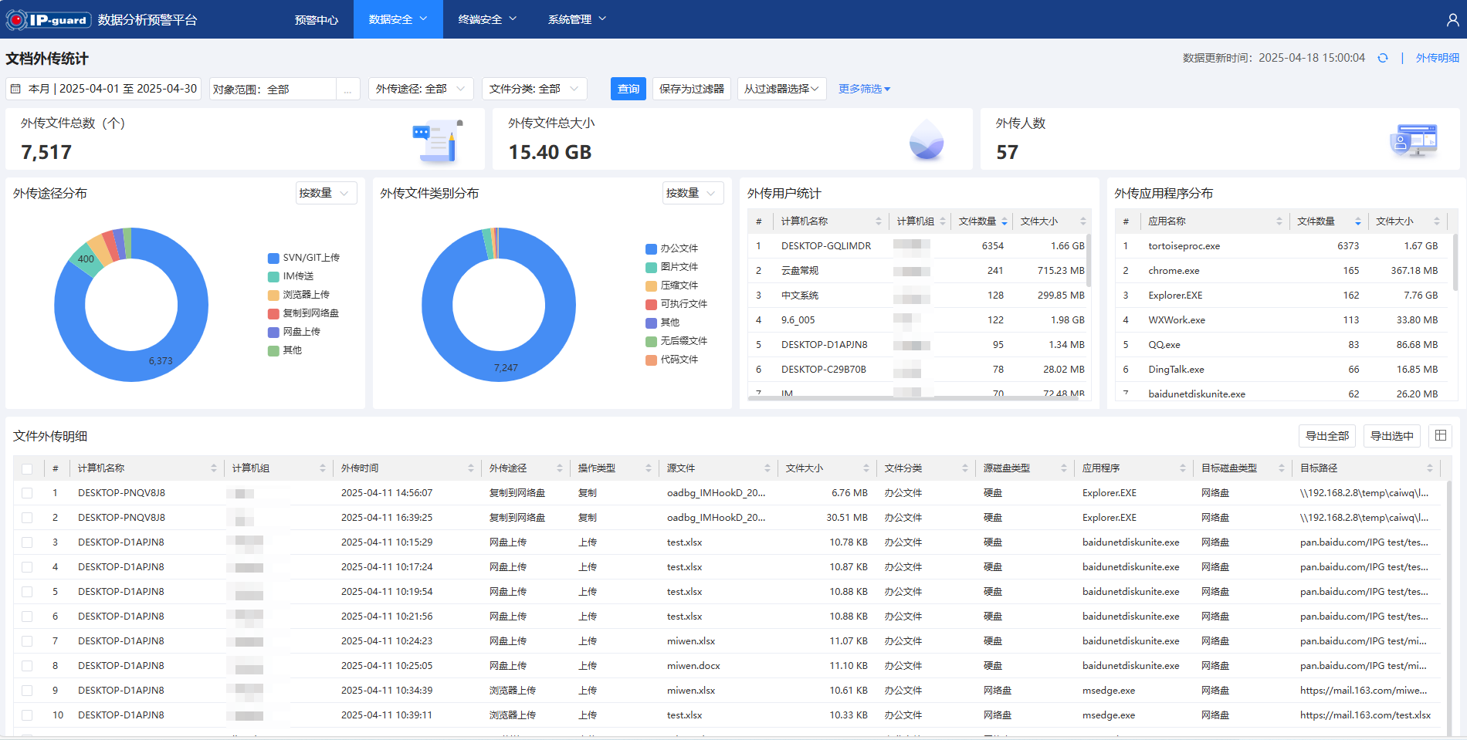1467x740 pixels.
Task: Click the calendar icon in date range
Action: (15, 89)
